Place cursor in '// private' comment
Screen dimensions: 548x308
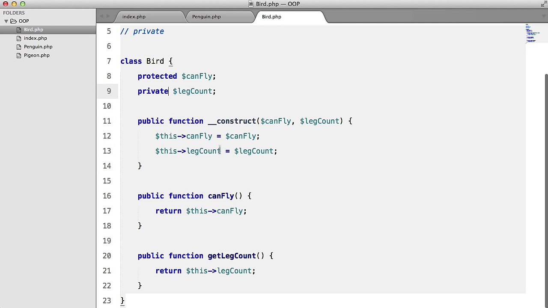pos(142,31)
